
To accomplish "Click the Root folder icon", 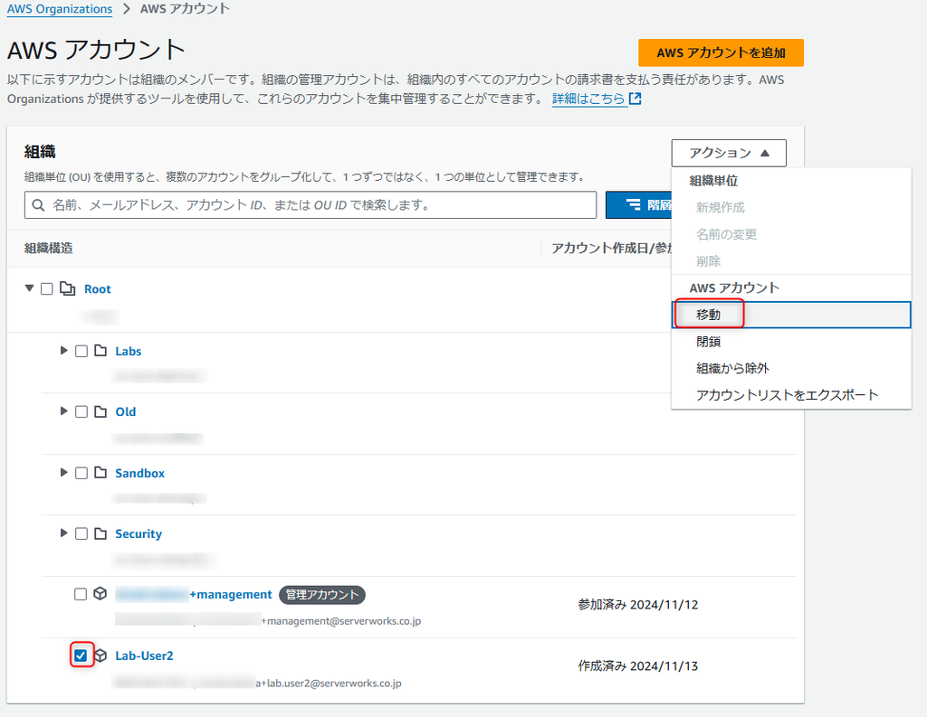I will [67, 288].
